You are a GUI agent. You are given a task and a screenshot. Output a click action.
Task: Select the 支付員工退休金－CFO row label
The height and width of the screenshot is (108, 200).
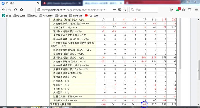[65, 77]
